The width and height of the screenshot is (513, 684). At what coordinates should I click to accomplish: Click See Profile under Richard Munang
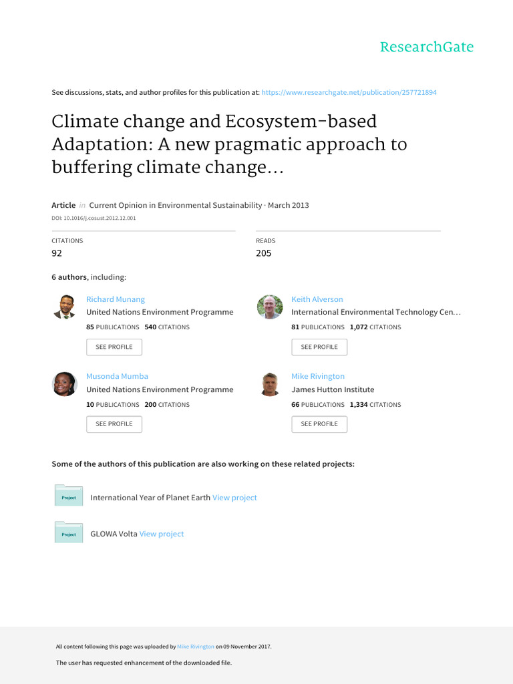114,347
